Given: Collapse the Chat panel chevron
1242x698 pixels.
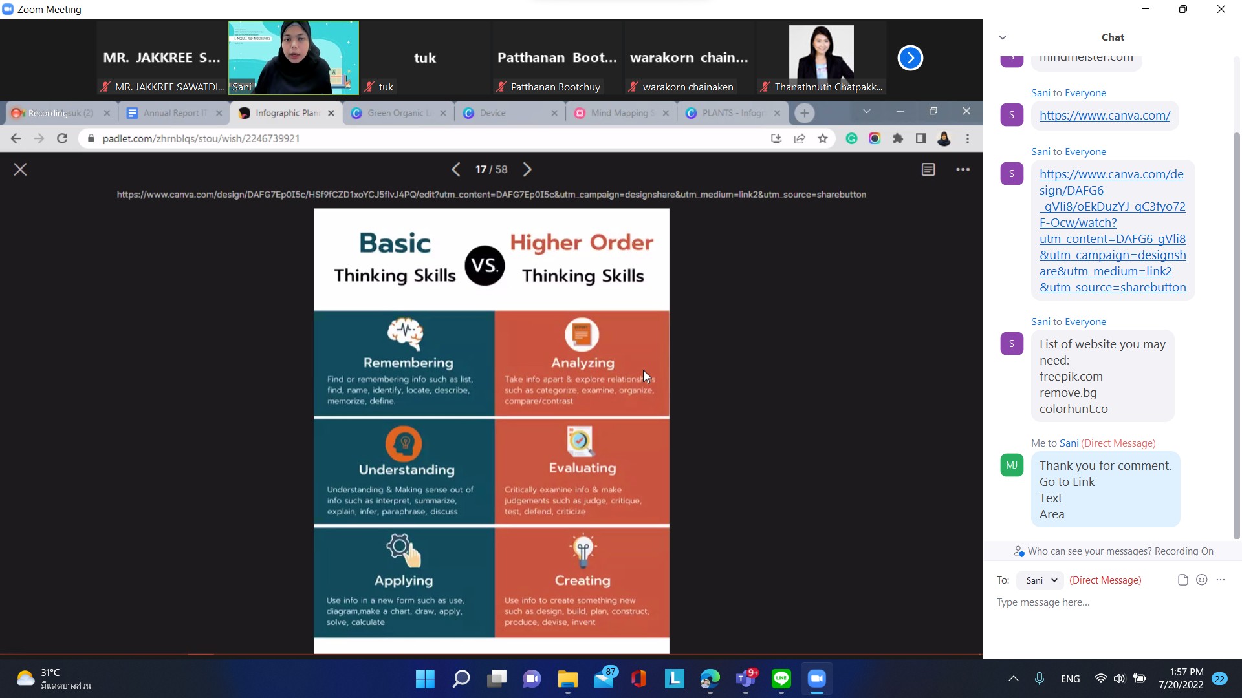Looking at the screenshot, I should point(1002,37).
